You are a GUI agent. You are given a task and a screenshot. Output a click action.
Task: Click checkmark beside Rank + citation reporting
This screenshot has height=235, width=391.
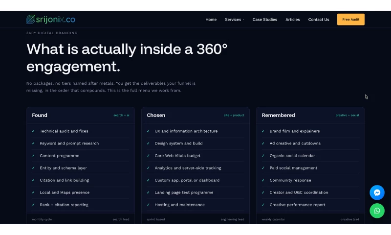pos(33,205)
